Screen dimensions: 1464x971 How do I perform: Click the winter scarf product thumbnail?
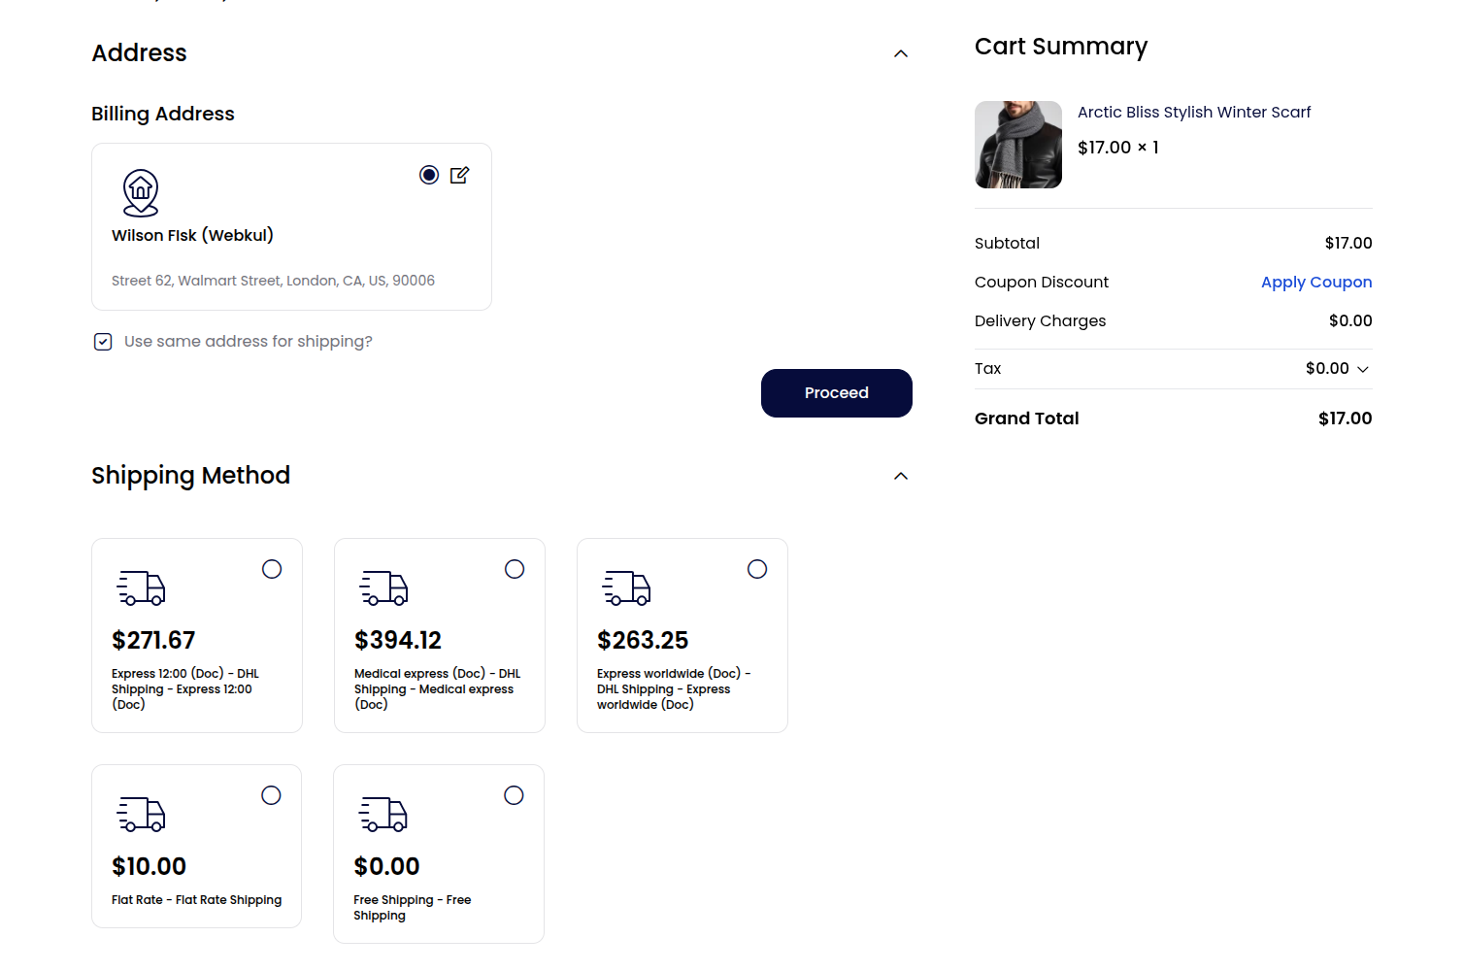tap(1017, 144)
